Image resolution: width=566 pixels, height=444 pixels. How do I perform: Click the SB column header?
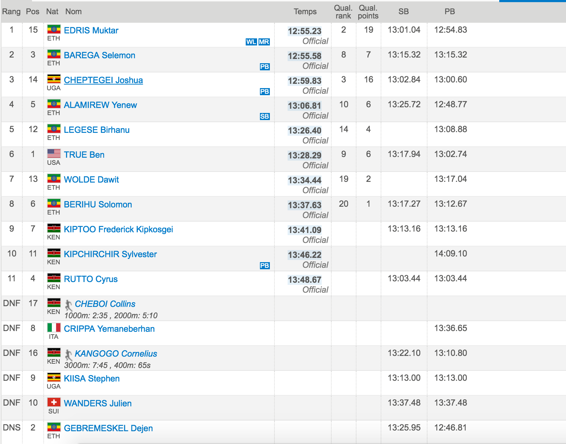[403, 12]
